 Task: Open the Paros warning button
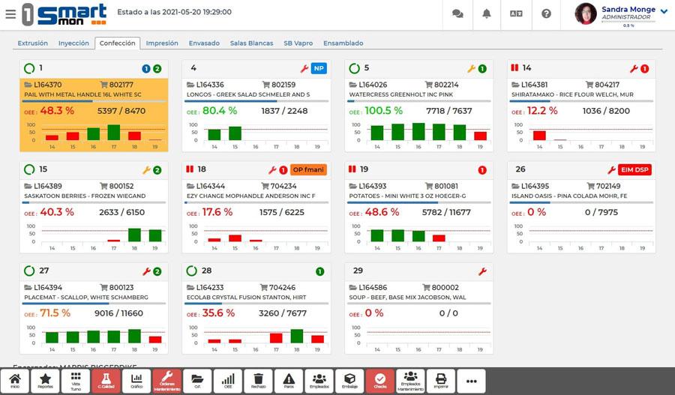pyautogui.click(x=289, y=381)
